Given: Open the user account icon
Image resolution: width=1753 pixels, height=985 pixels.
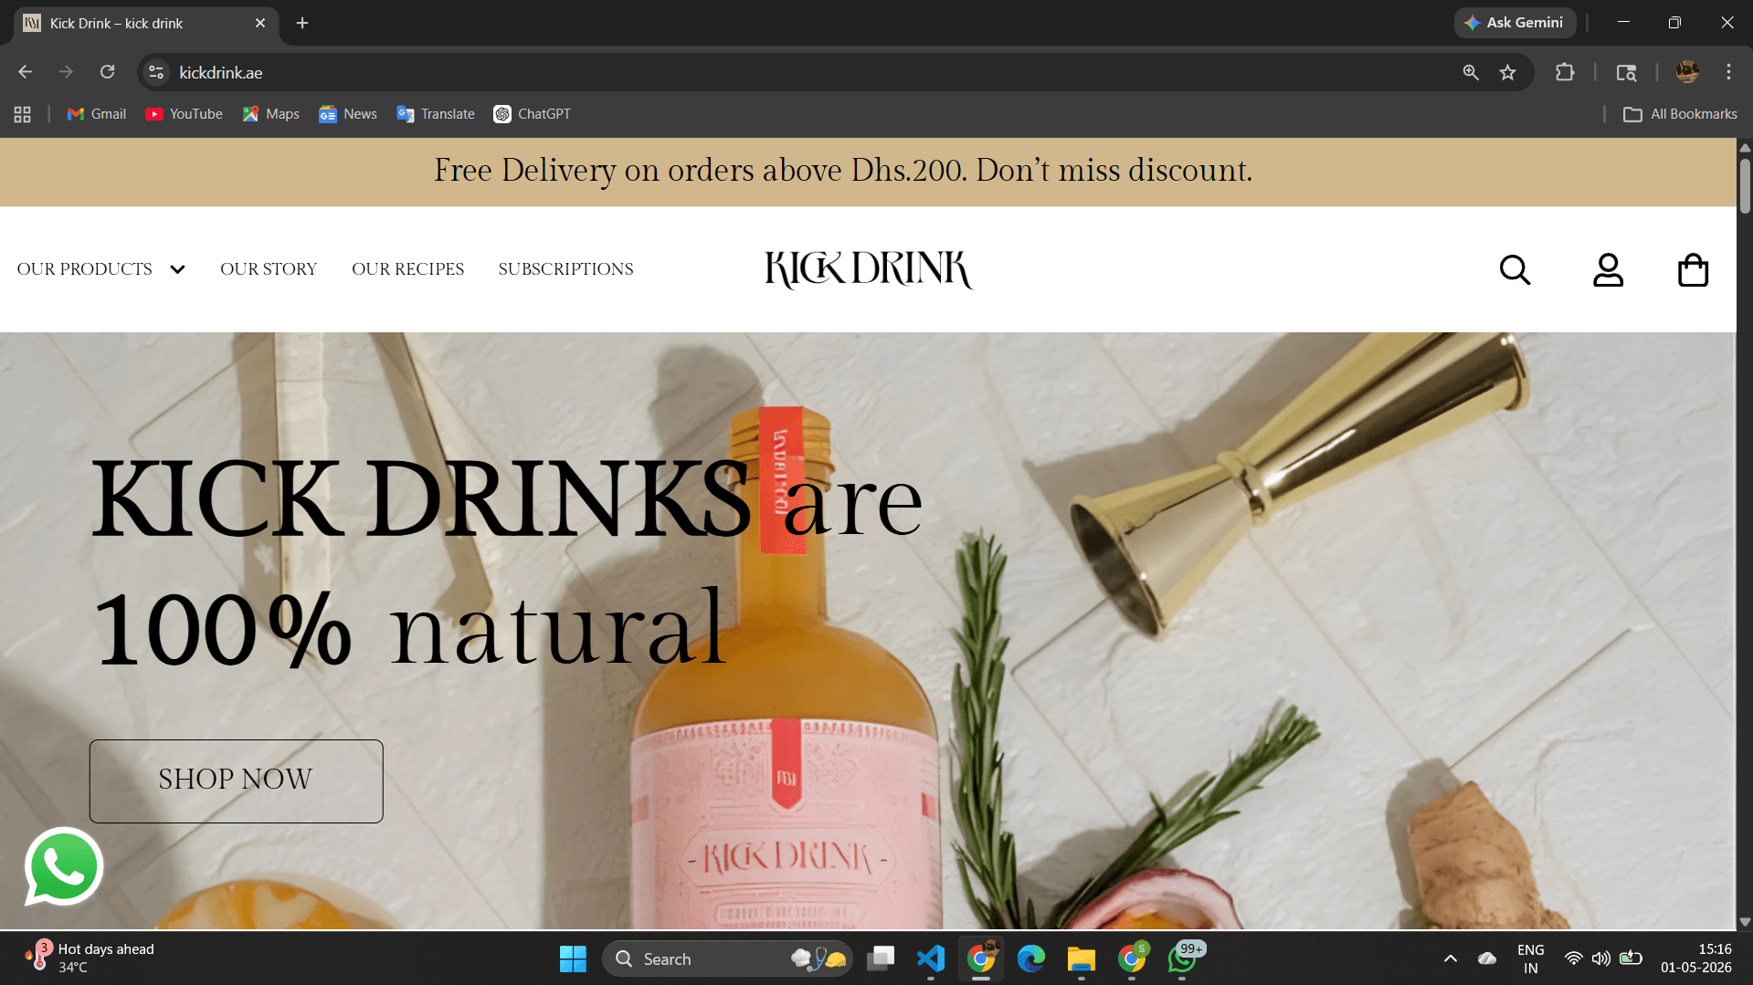Looking at the screenshot, I should tap(1608, 269).
